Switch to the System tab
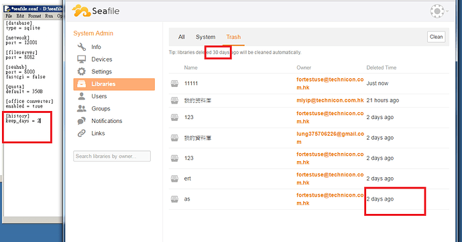 205,37
